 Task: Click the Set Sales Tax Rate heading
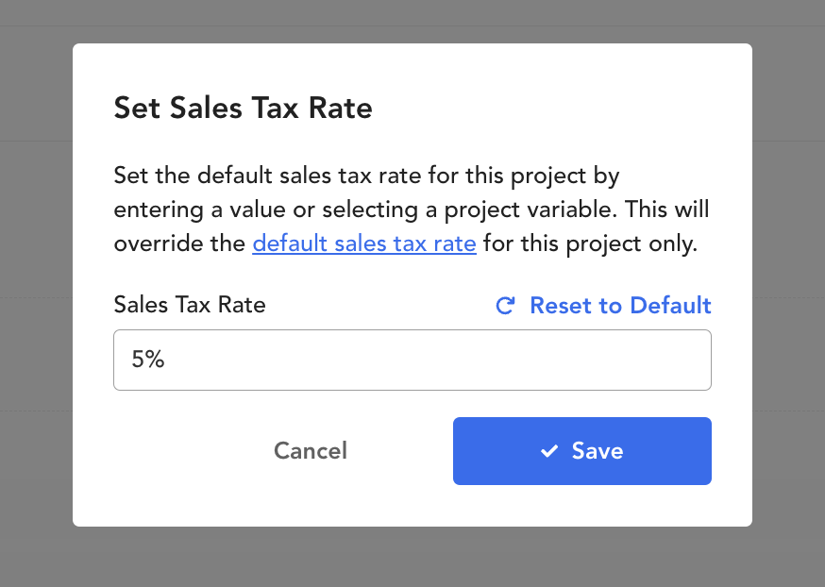tap(244, 108)
